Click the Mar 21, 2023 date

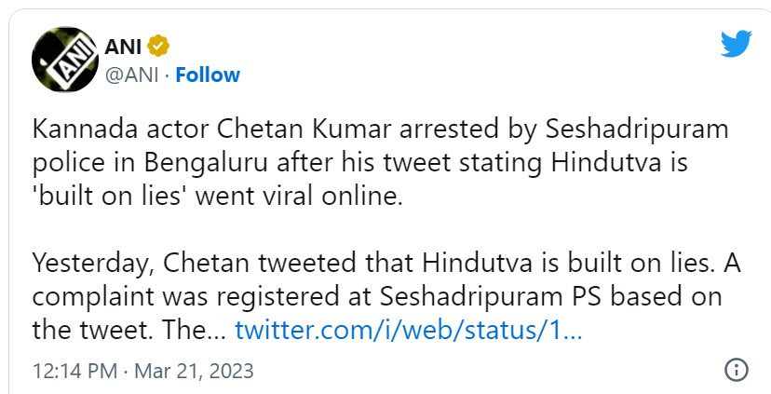(x=194, y=371)
